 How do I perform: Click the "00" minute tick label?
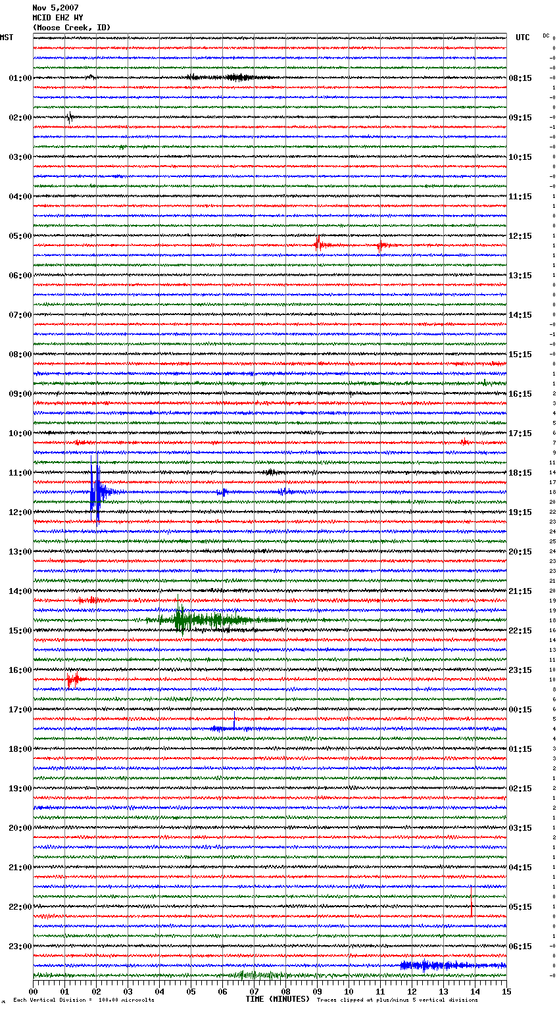click(34, 991)
